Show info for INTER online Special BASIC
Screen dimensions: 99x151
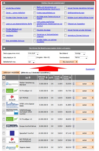(73, 105)
